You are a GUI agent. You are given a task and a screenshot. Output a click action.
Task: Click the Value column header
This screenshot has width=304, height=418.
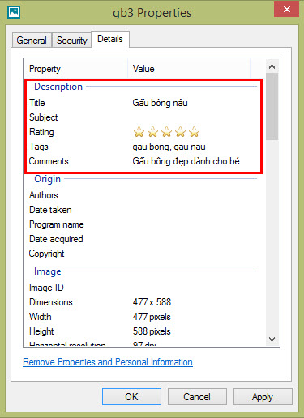point(189,69)
